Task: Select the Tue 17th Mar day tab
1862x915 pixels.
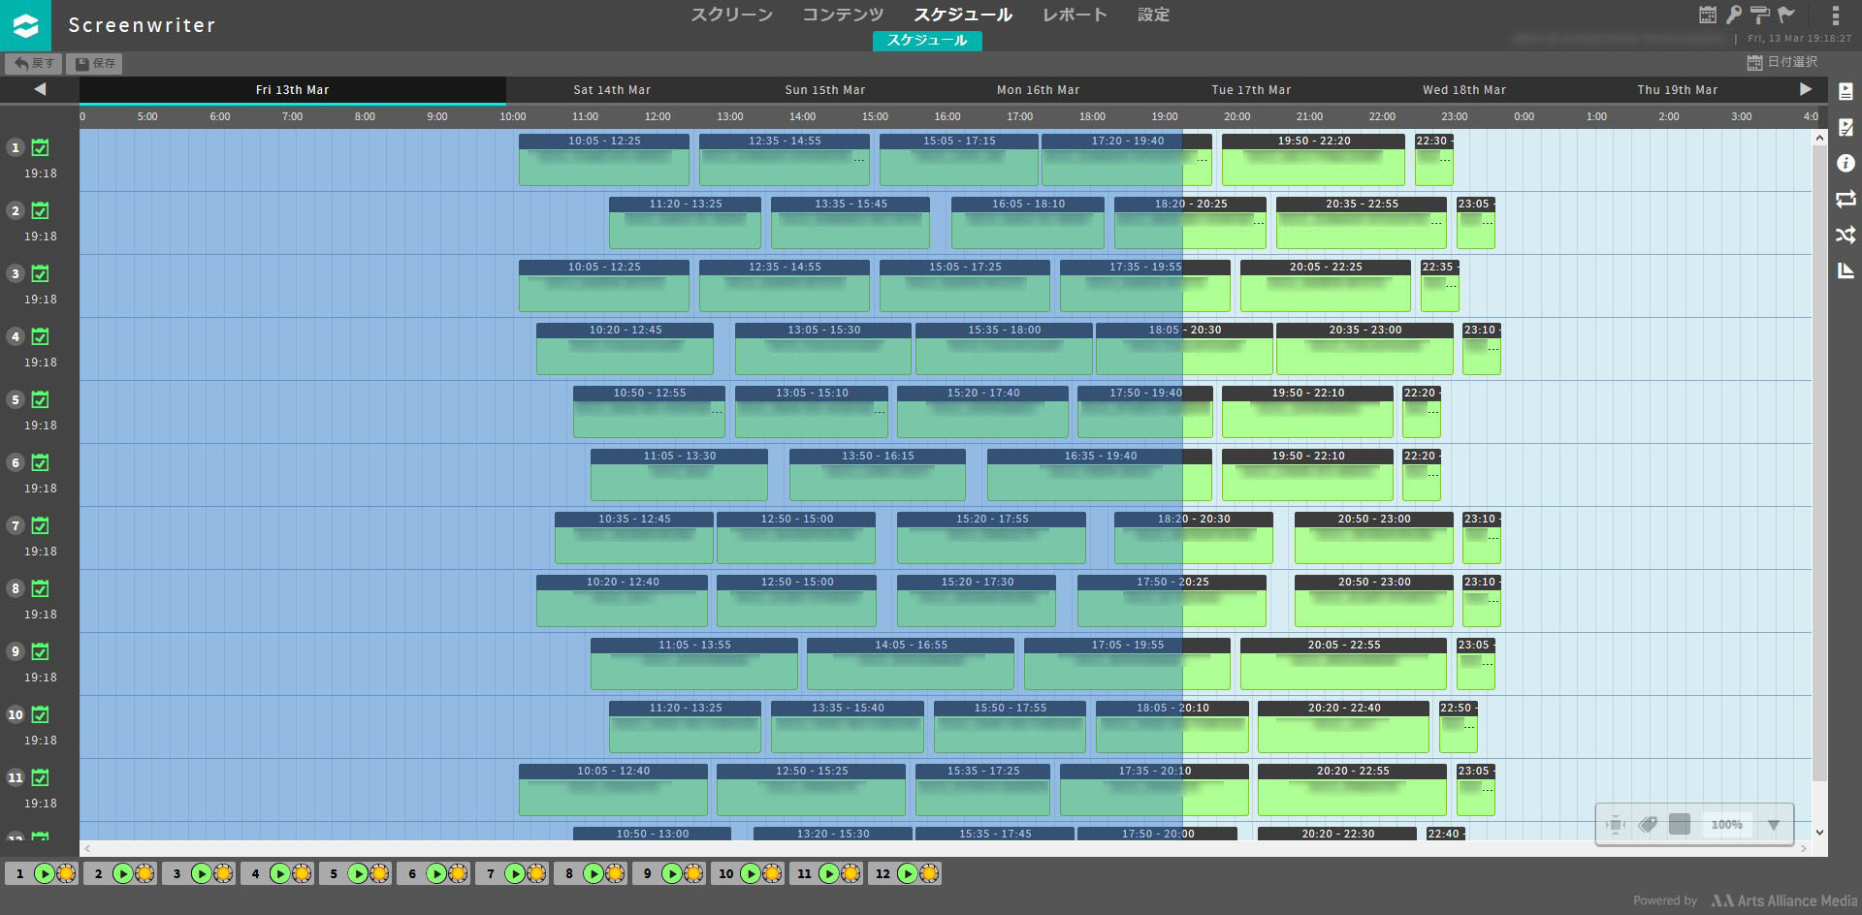Action: tap(1251, 89)
